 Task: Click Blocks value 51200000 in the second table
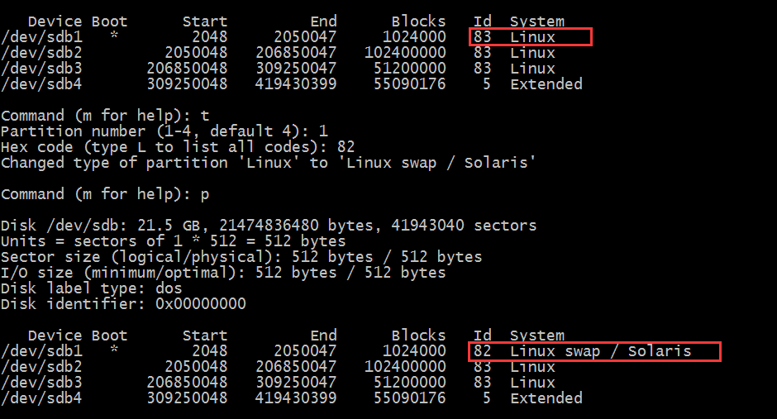pyautogui.click(x=410, y=383)
